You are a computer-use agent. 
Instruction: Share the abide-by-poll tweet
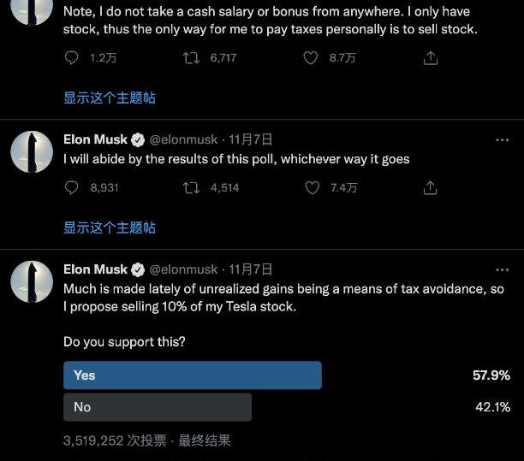[431, 187]
